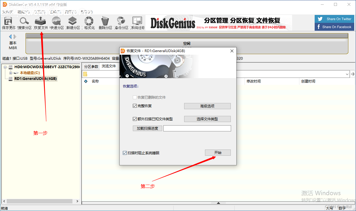Click the 选择文件类型 button
This screenshot has width=356, height=211.
click(207, 119)
